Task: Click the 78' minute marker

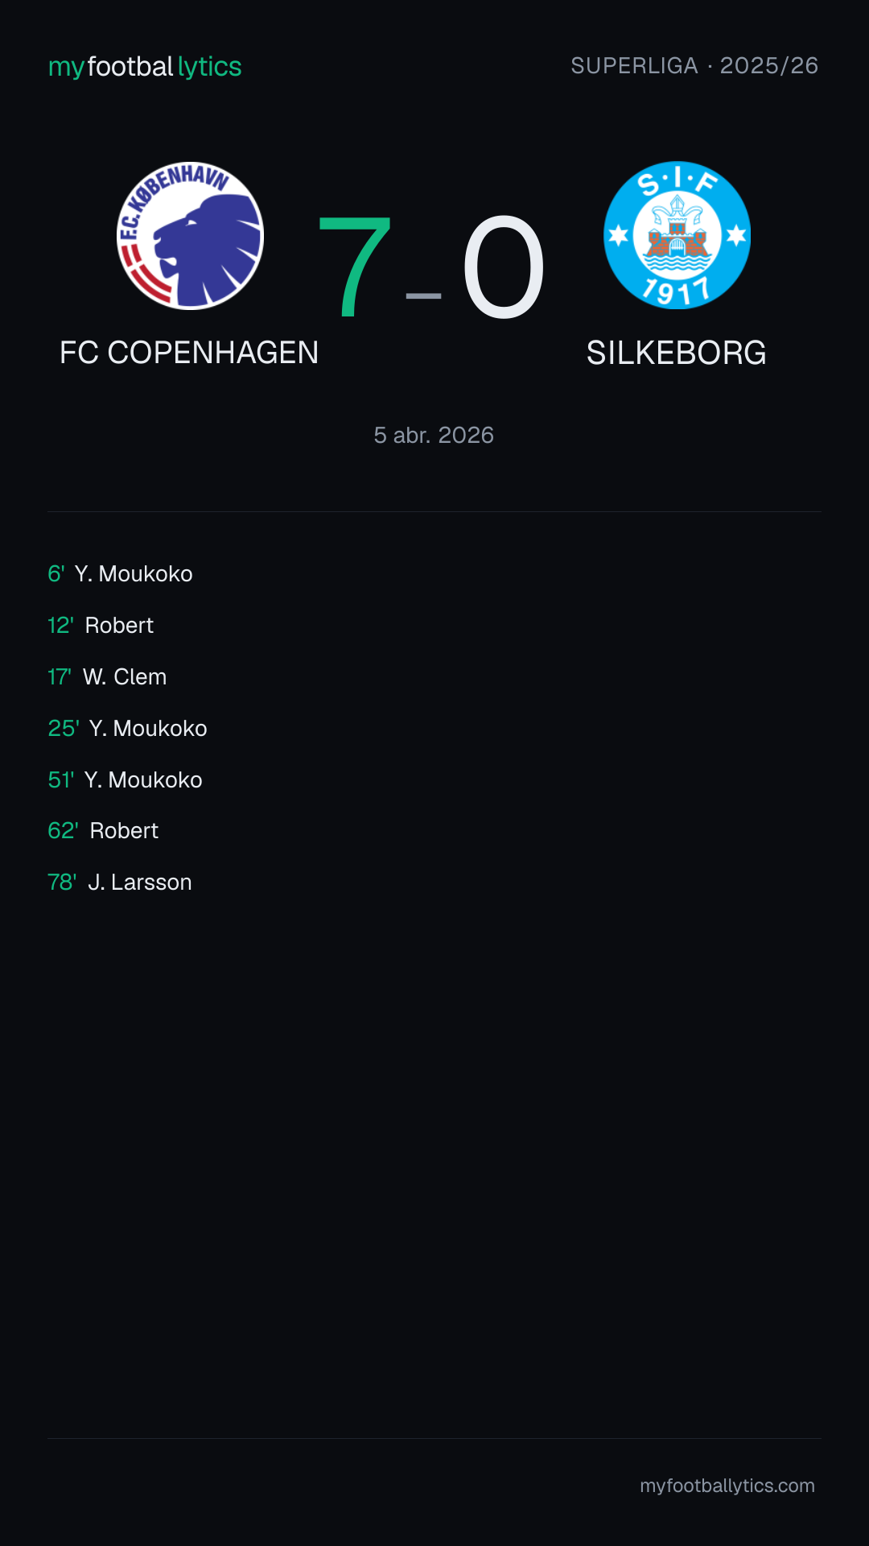Action: click(62, 883)
